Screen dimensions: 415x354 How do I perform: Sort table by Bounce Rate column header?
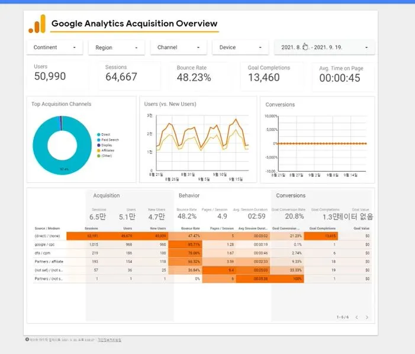coord(190,229)
